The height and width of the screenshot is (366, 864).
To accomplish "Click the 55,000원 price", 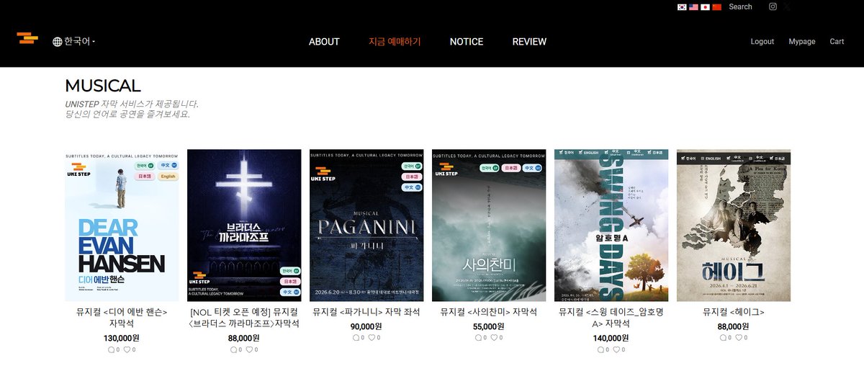I will click(489, 326).
